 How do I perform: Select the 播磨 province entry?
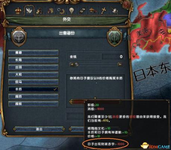click(33, 52)
